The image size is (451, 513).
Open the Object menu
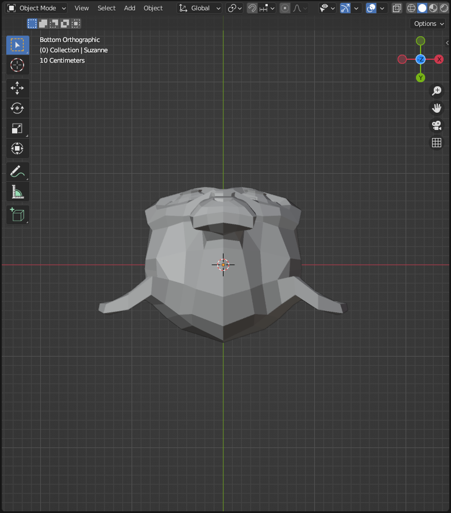pyautogui.click(x=153, y=8)
